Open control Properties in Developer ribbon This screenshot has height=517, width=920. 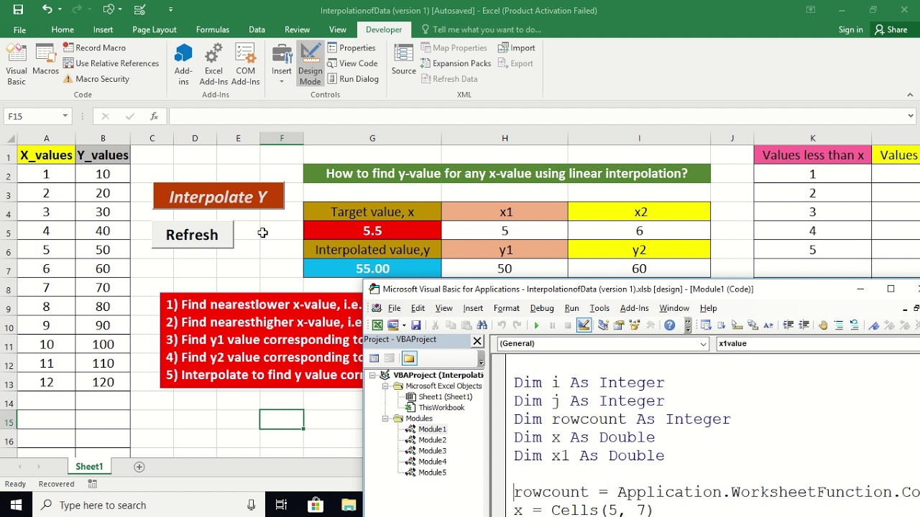tap(351, 47)
